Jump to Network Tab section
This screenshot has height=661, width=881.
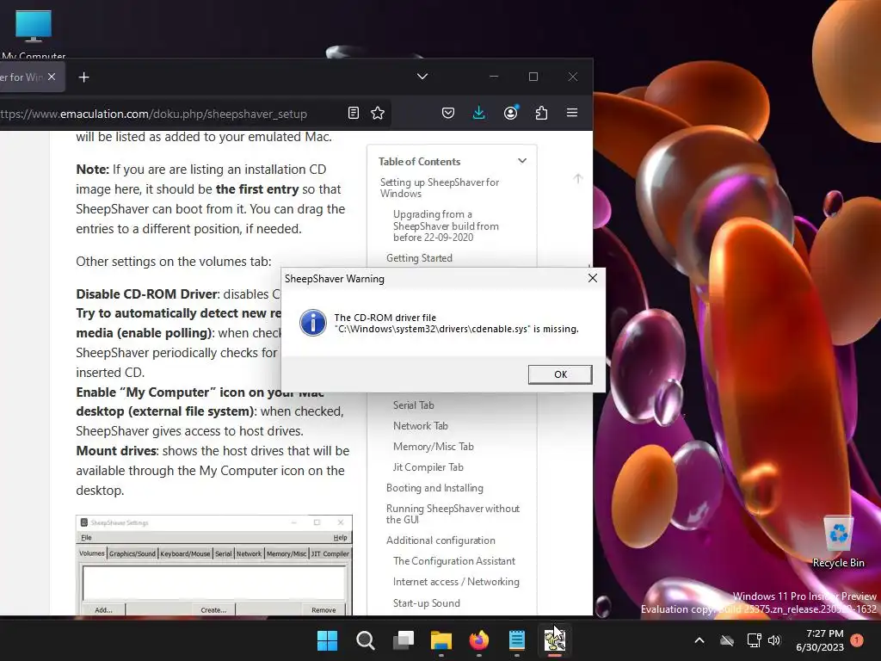pos(420,426)
